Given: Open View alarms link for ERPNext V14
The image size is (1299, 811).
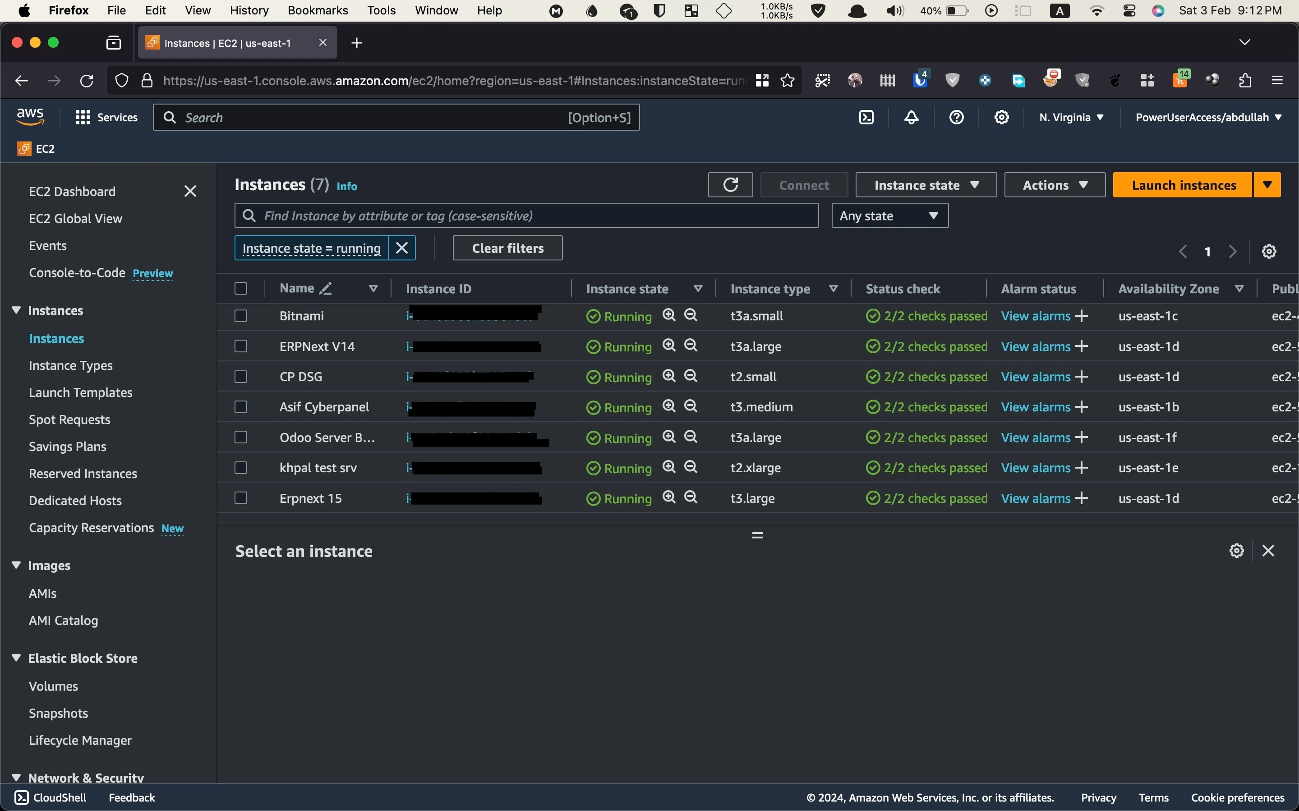Looking at the screenshot, I should click(x=1036, y=346).
